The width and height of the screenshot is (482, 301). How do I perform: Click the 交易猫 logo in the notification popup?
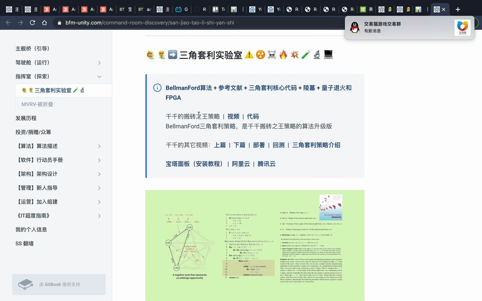[x=462, y=28]
